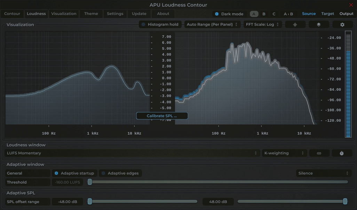Click the waveform icon button
Screen dimensions: 357x210
295,25
